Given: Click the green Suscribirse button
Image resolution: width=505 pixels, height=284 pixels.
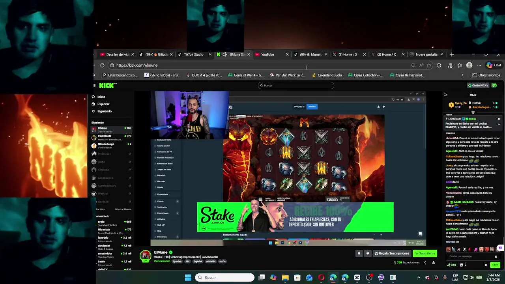Looking at the screenshot, I should click(x=425, y=253).
